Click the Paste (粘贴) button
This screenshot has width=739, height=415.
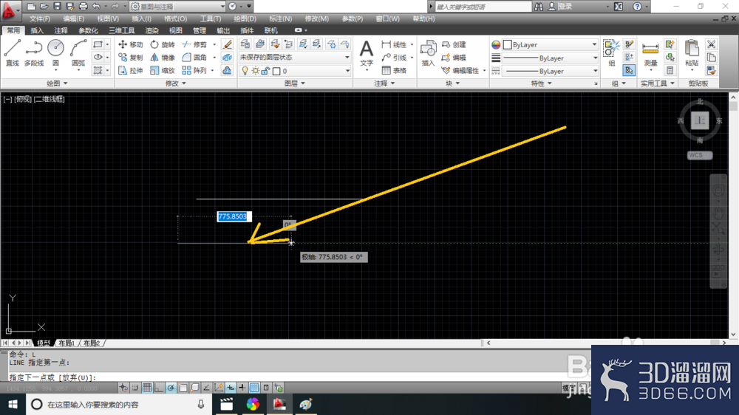[x=692, y=53]
